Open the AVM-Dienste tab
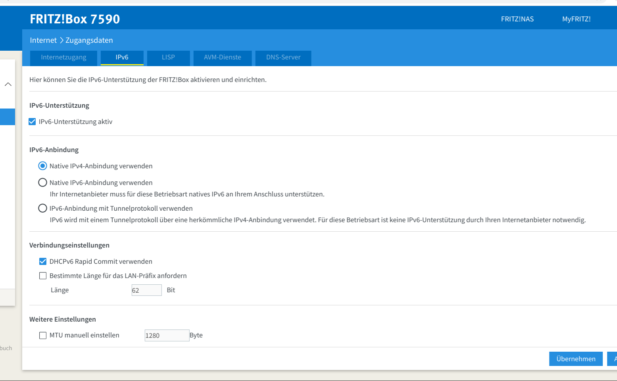The width and height of the screenshot is (617, 381). pyautogui.click(x=223, y=58)
